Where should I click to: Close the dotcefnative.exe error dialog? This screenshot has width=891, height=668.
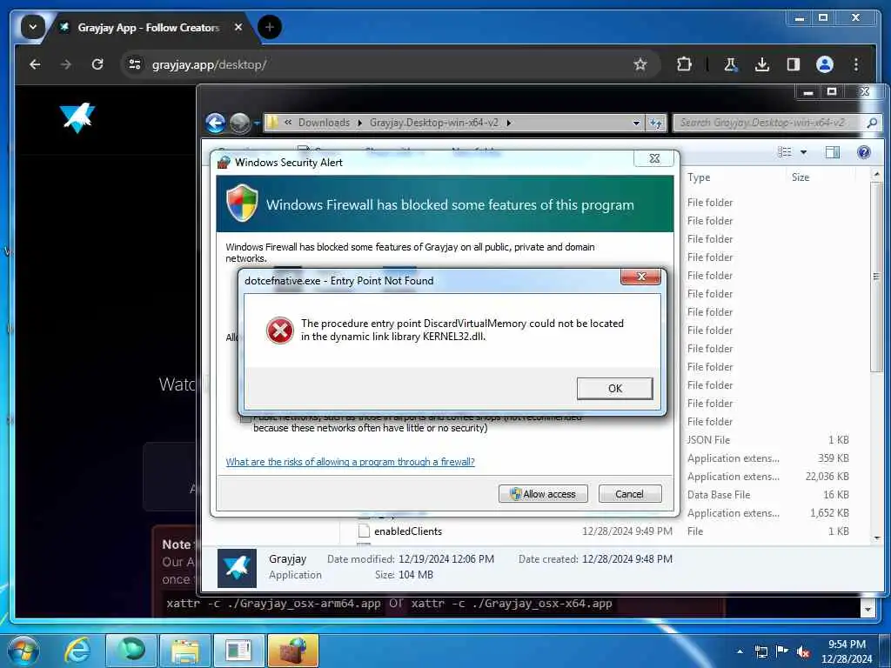tap(641, 277)
